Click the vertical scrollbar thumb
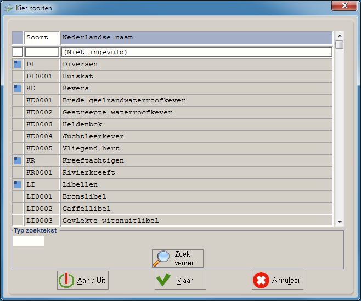The image size is (361, 301). point(340,45)
